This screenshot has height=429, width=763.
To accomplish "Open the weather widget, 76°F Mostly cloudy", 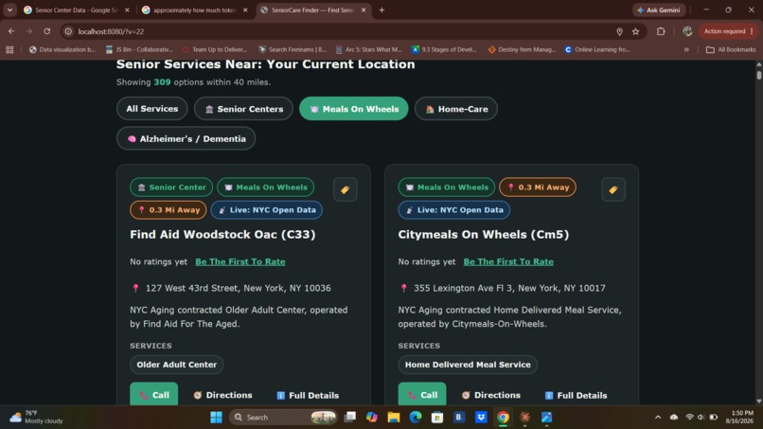I will 37,418.
